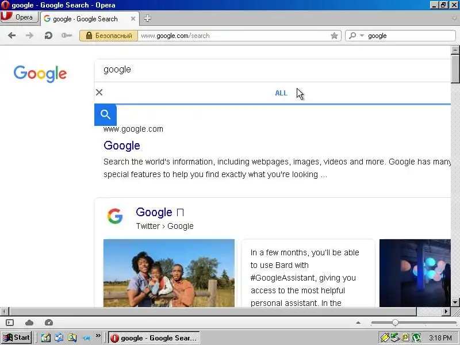Click safely remove hardware tray icon
This screenshot has width=460, height=345.
pyautogui.click(x=395, y=338)
